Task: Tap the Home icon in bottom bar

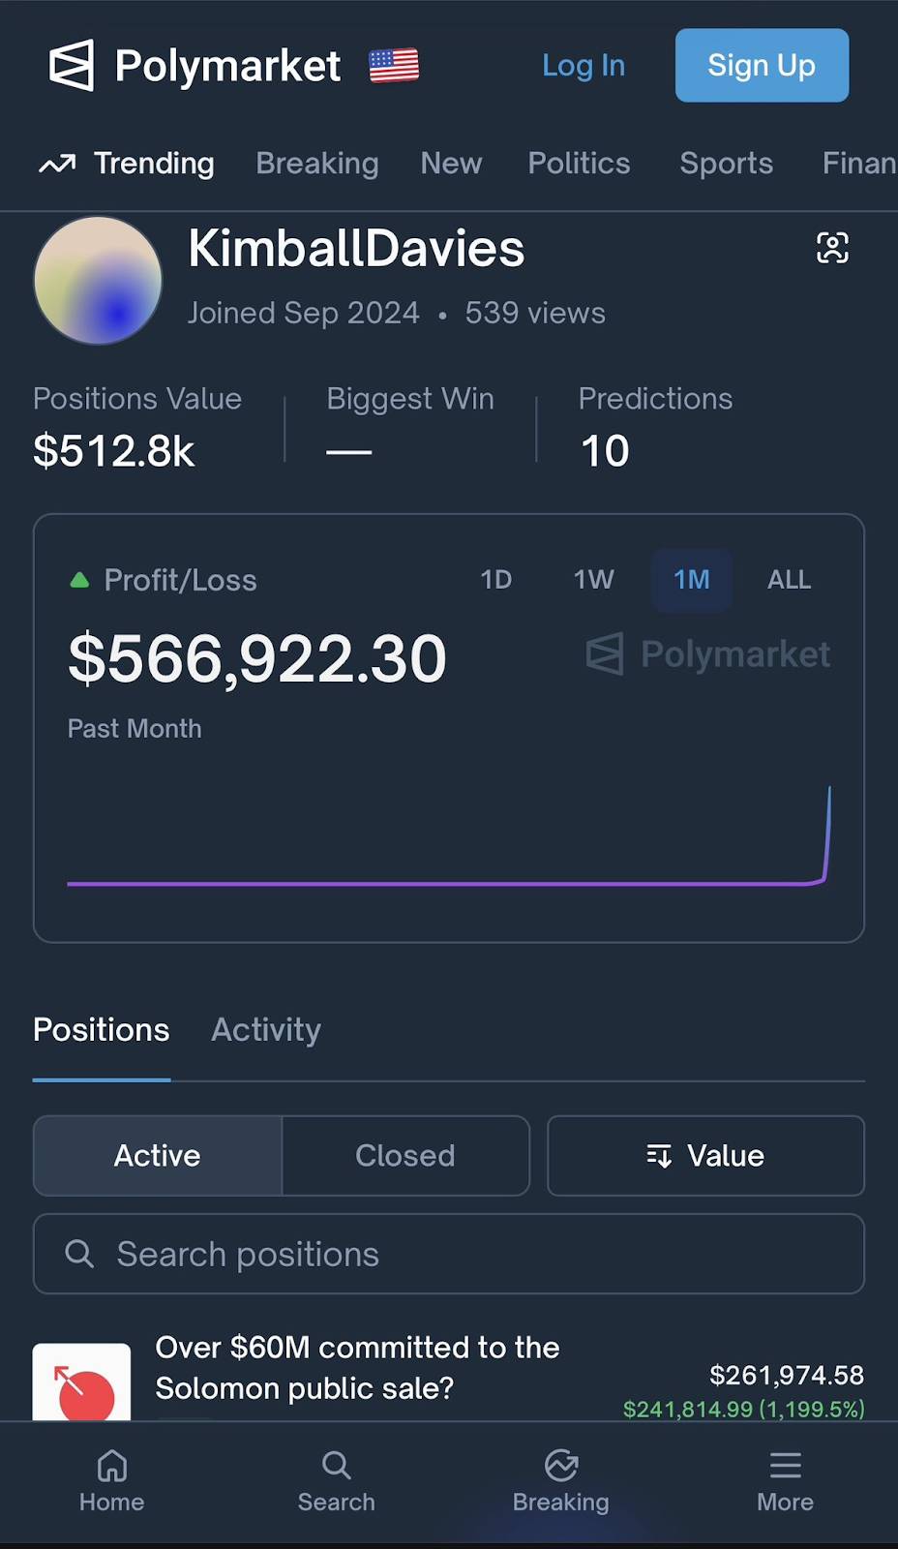Action: [x=112, y=1468]
